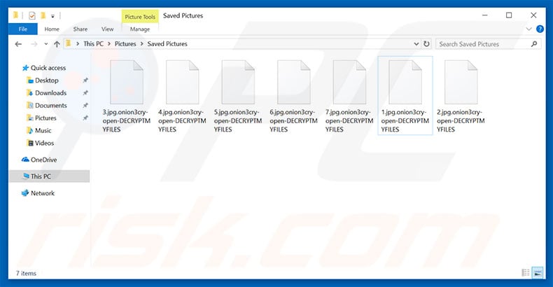Screen dimensions: 553x287
Task: Click the pin icon beside Desktop
Action: (85, 80)
